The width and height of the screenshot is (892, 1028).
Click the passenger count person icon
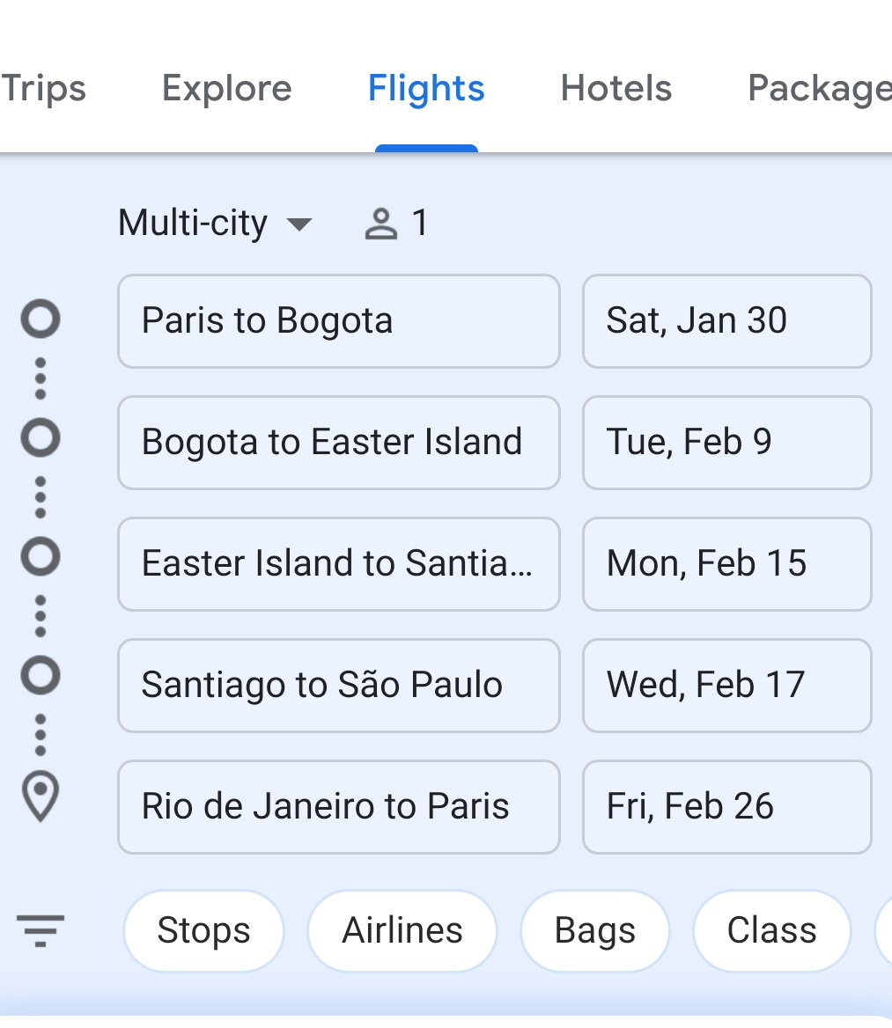point(381,224)
